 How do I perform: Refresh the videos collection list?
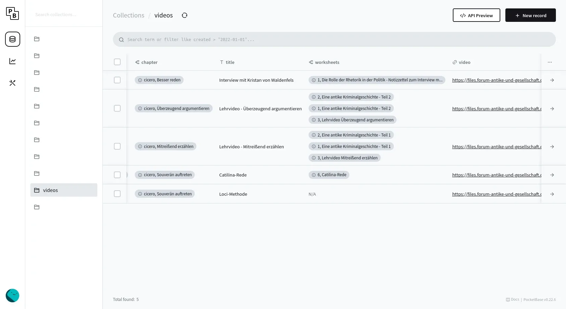[x=184, y=15]
